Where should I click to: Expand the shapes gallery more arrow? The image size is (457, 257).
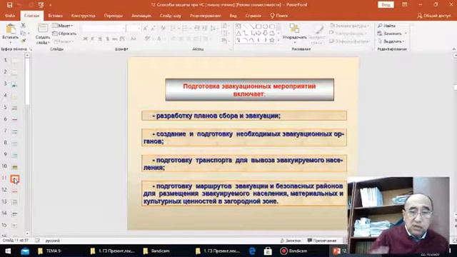[x=278, y=41]
